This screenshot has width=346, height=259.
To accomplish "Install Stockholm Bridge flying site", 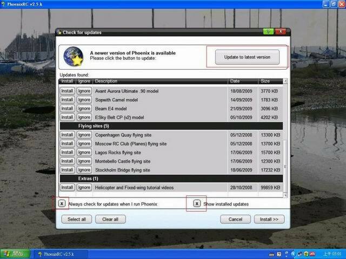I will (x=67, y=170).
